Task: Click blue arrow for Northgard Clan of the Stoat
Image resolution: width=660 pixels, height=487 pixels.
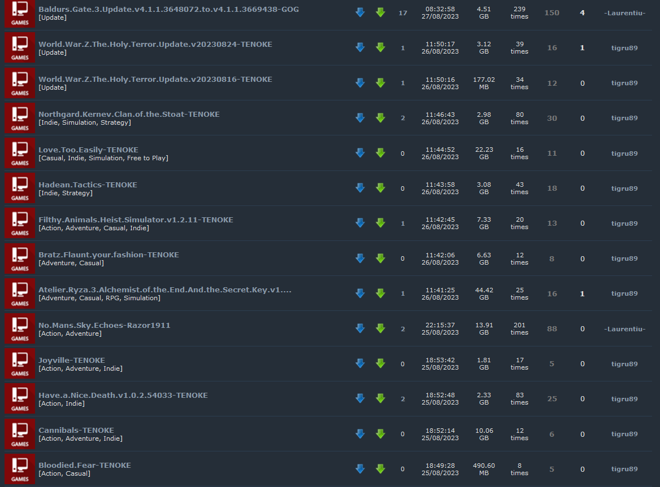Action: click(x=360, y=117)
